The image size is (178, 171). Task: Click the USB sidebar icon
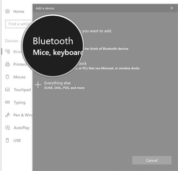(7, 140)
